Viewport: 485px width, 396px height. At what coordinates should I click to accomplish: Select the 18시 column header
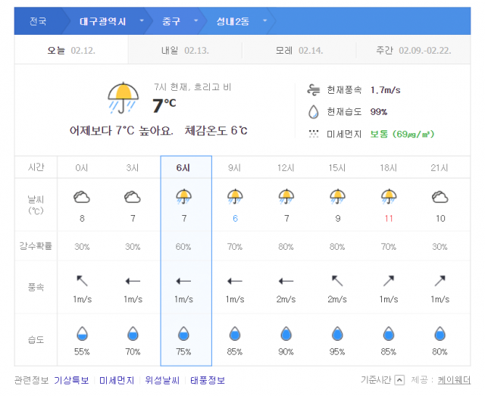(388, 167)
